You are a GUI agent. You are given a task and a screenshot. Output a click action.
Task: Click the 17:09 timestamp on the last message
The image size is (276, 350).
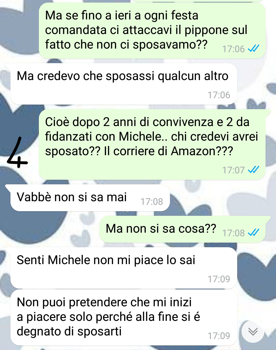click(x=219, y=336)
